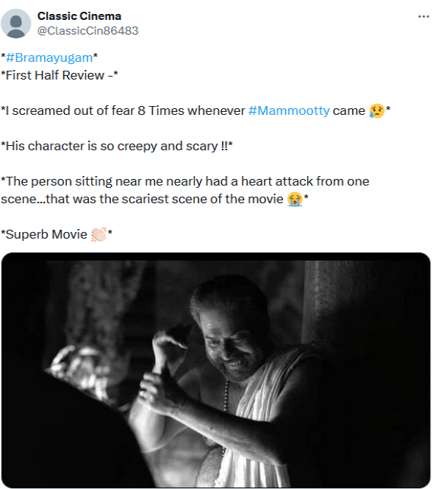This screenshot has height=489, width=441.
Task: Click the "Superb Movie" text
Action: point(46,234)
